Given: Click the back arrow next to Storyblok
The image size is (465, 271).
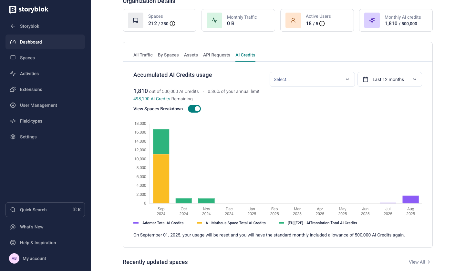Looking at the screenshot, I should [x=13, y=26].
